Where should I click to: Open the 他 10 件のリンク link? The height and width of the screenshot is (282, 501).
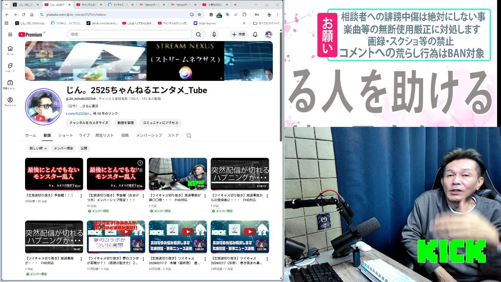106,114
